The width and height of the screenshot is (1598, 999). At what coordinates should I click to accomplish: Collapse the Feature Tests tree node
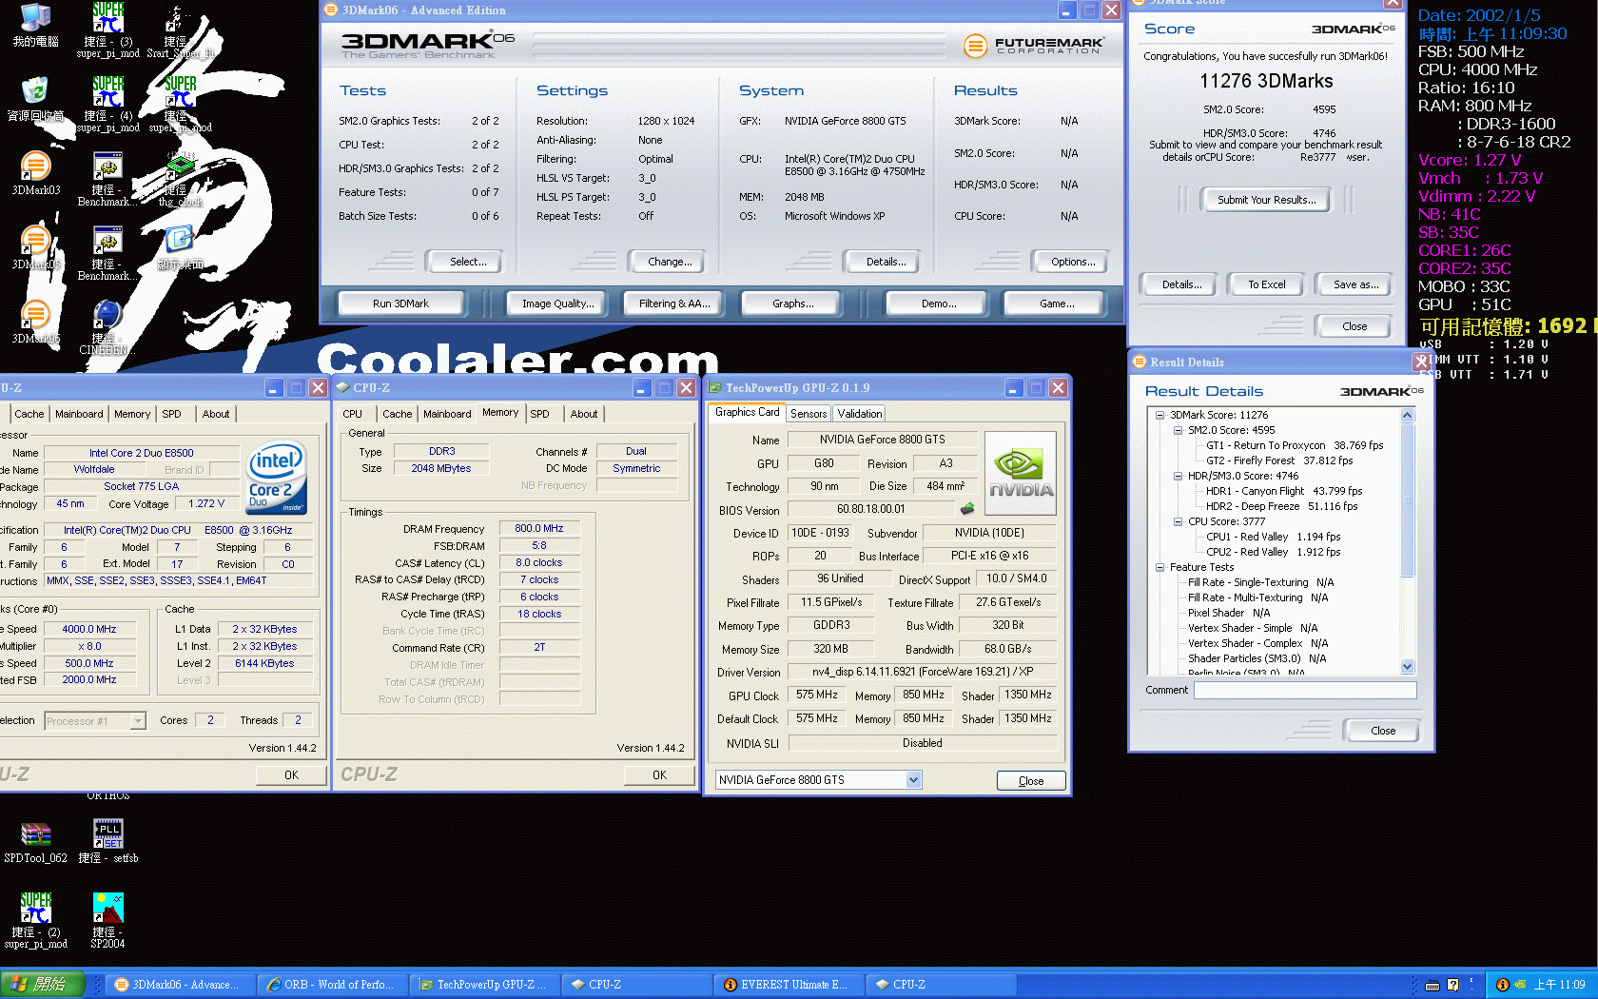pos(1160,567)
